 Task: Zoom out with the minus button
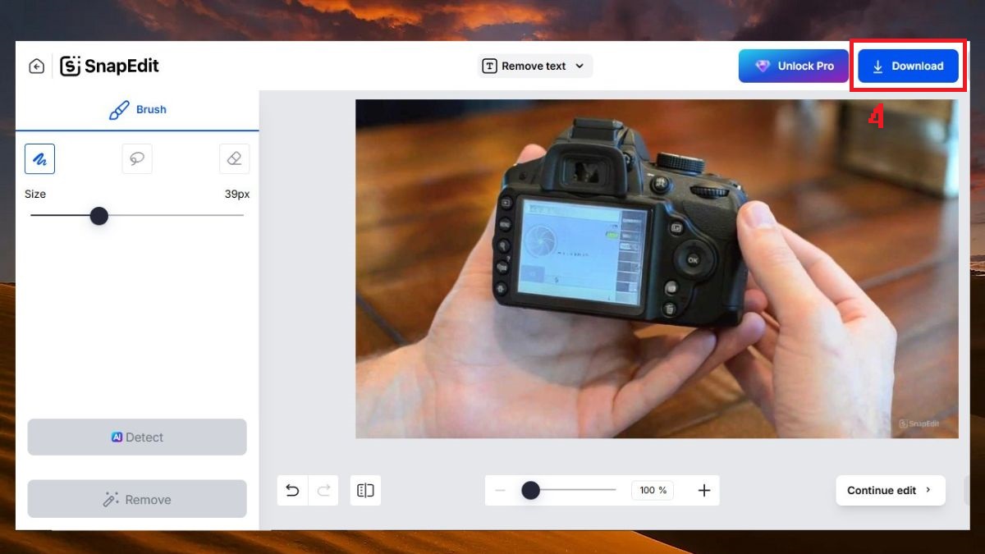[x=500, y=491]
